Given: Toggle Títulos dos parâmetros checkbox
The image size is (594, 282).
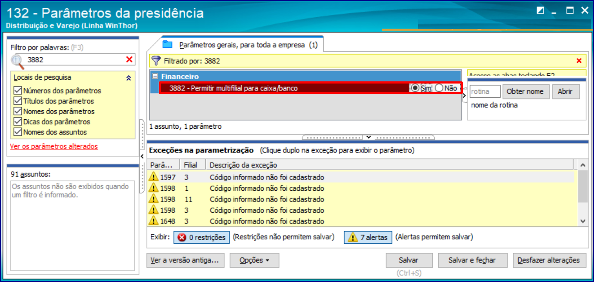Looking at the screenshot, I should pos(18,101).
